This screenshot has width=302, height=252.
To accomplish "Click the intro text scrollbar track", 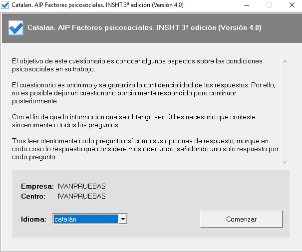I will 285,110.
